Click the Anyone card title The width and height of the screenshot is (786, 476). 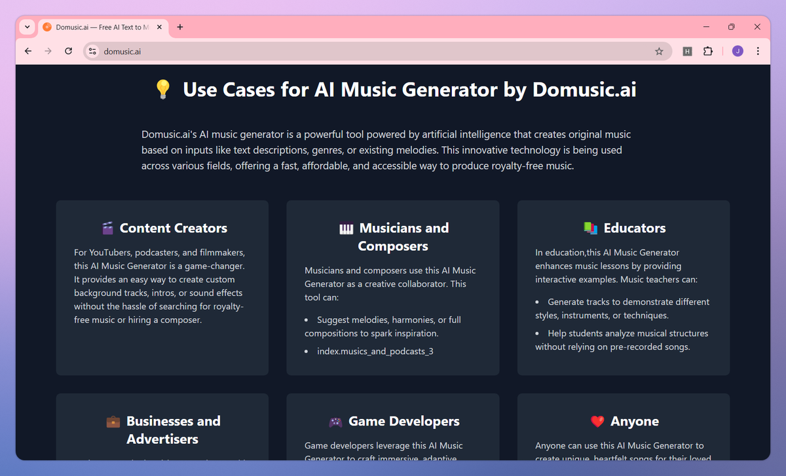click(635, 421)
